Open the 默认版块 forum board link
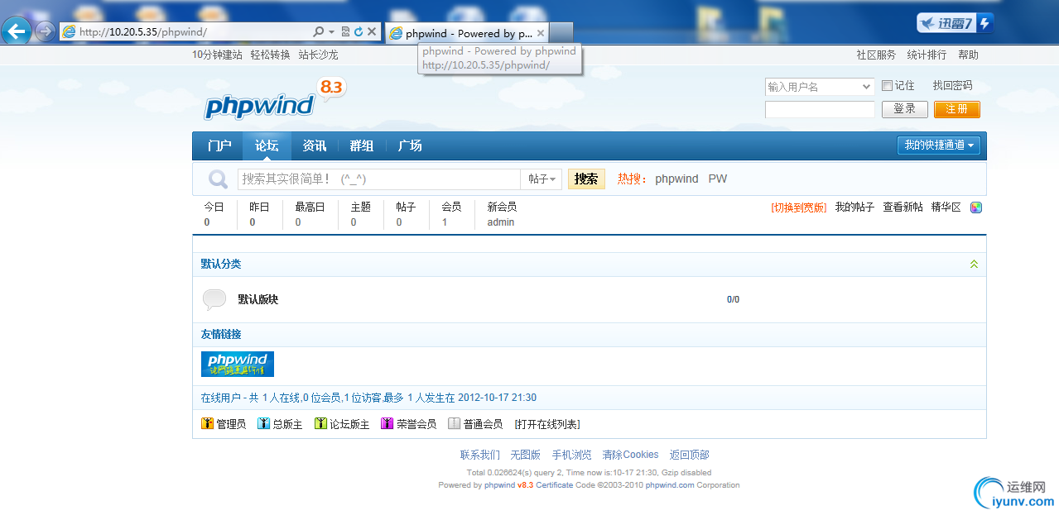Screen dimensions: 1059x515 click(x=258, y=299)
